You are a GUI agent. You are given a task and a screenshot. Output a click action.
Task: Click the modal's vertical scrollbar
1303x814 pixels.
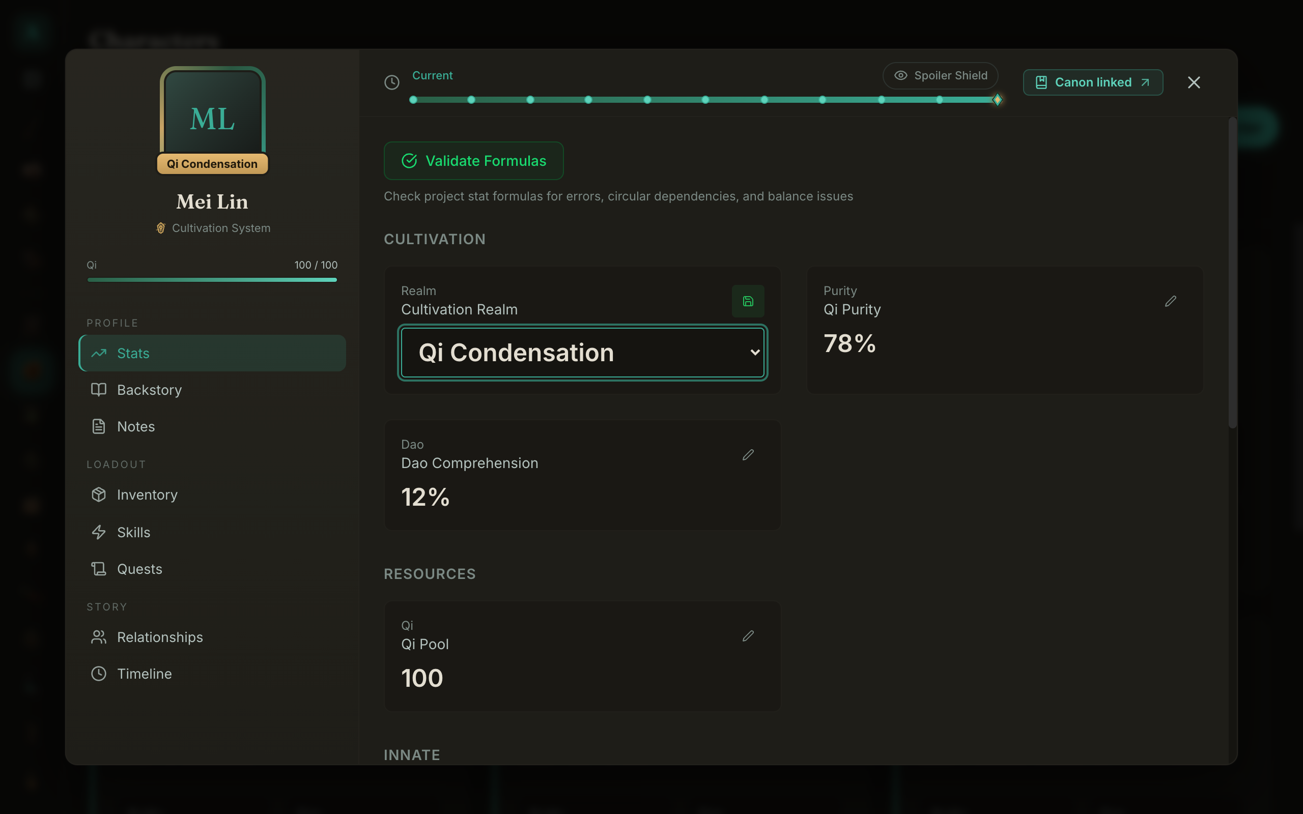(x=1232, y=272)
